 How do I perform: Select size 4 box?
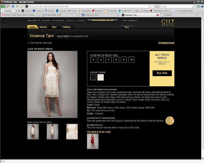click(x=109, y=60)
